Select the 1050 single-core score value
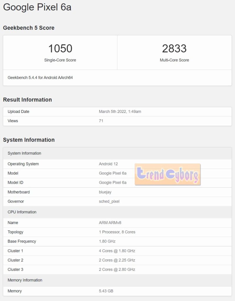This screenshot has width=235, height=301. click(x=60, y=49)
